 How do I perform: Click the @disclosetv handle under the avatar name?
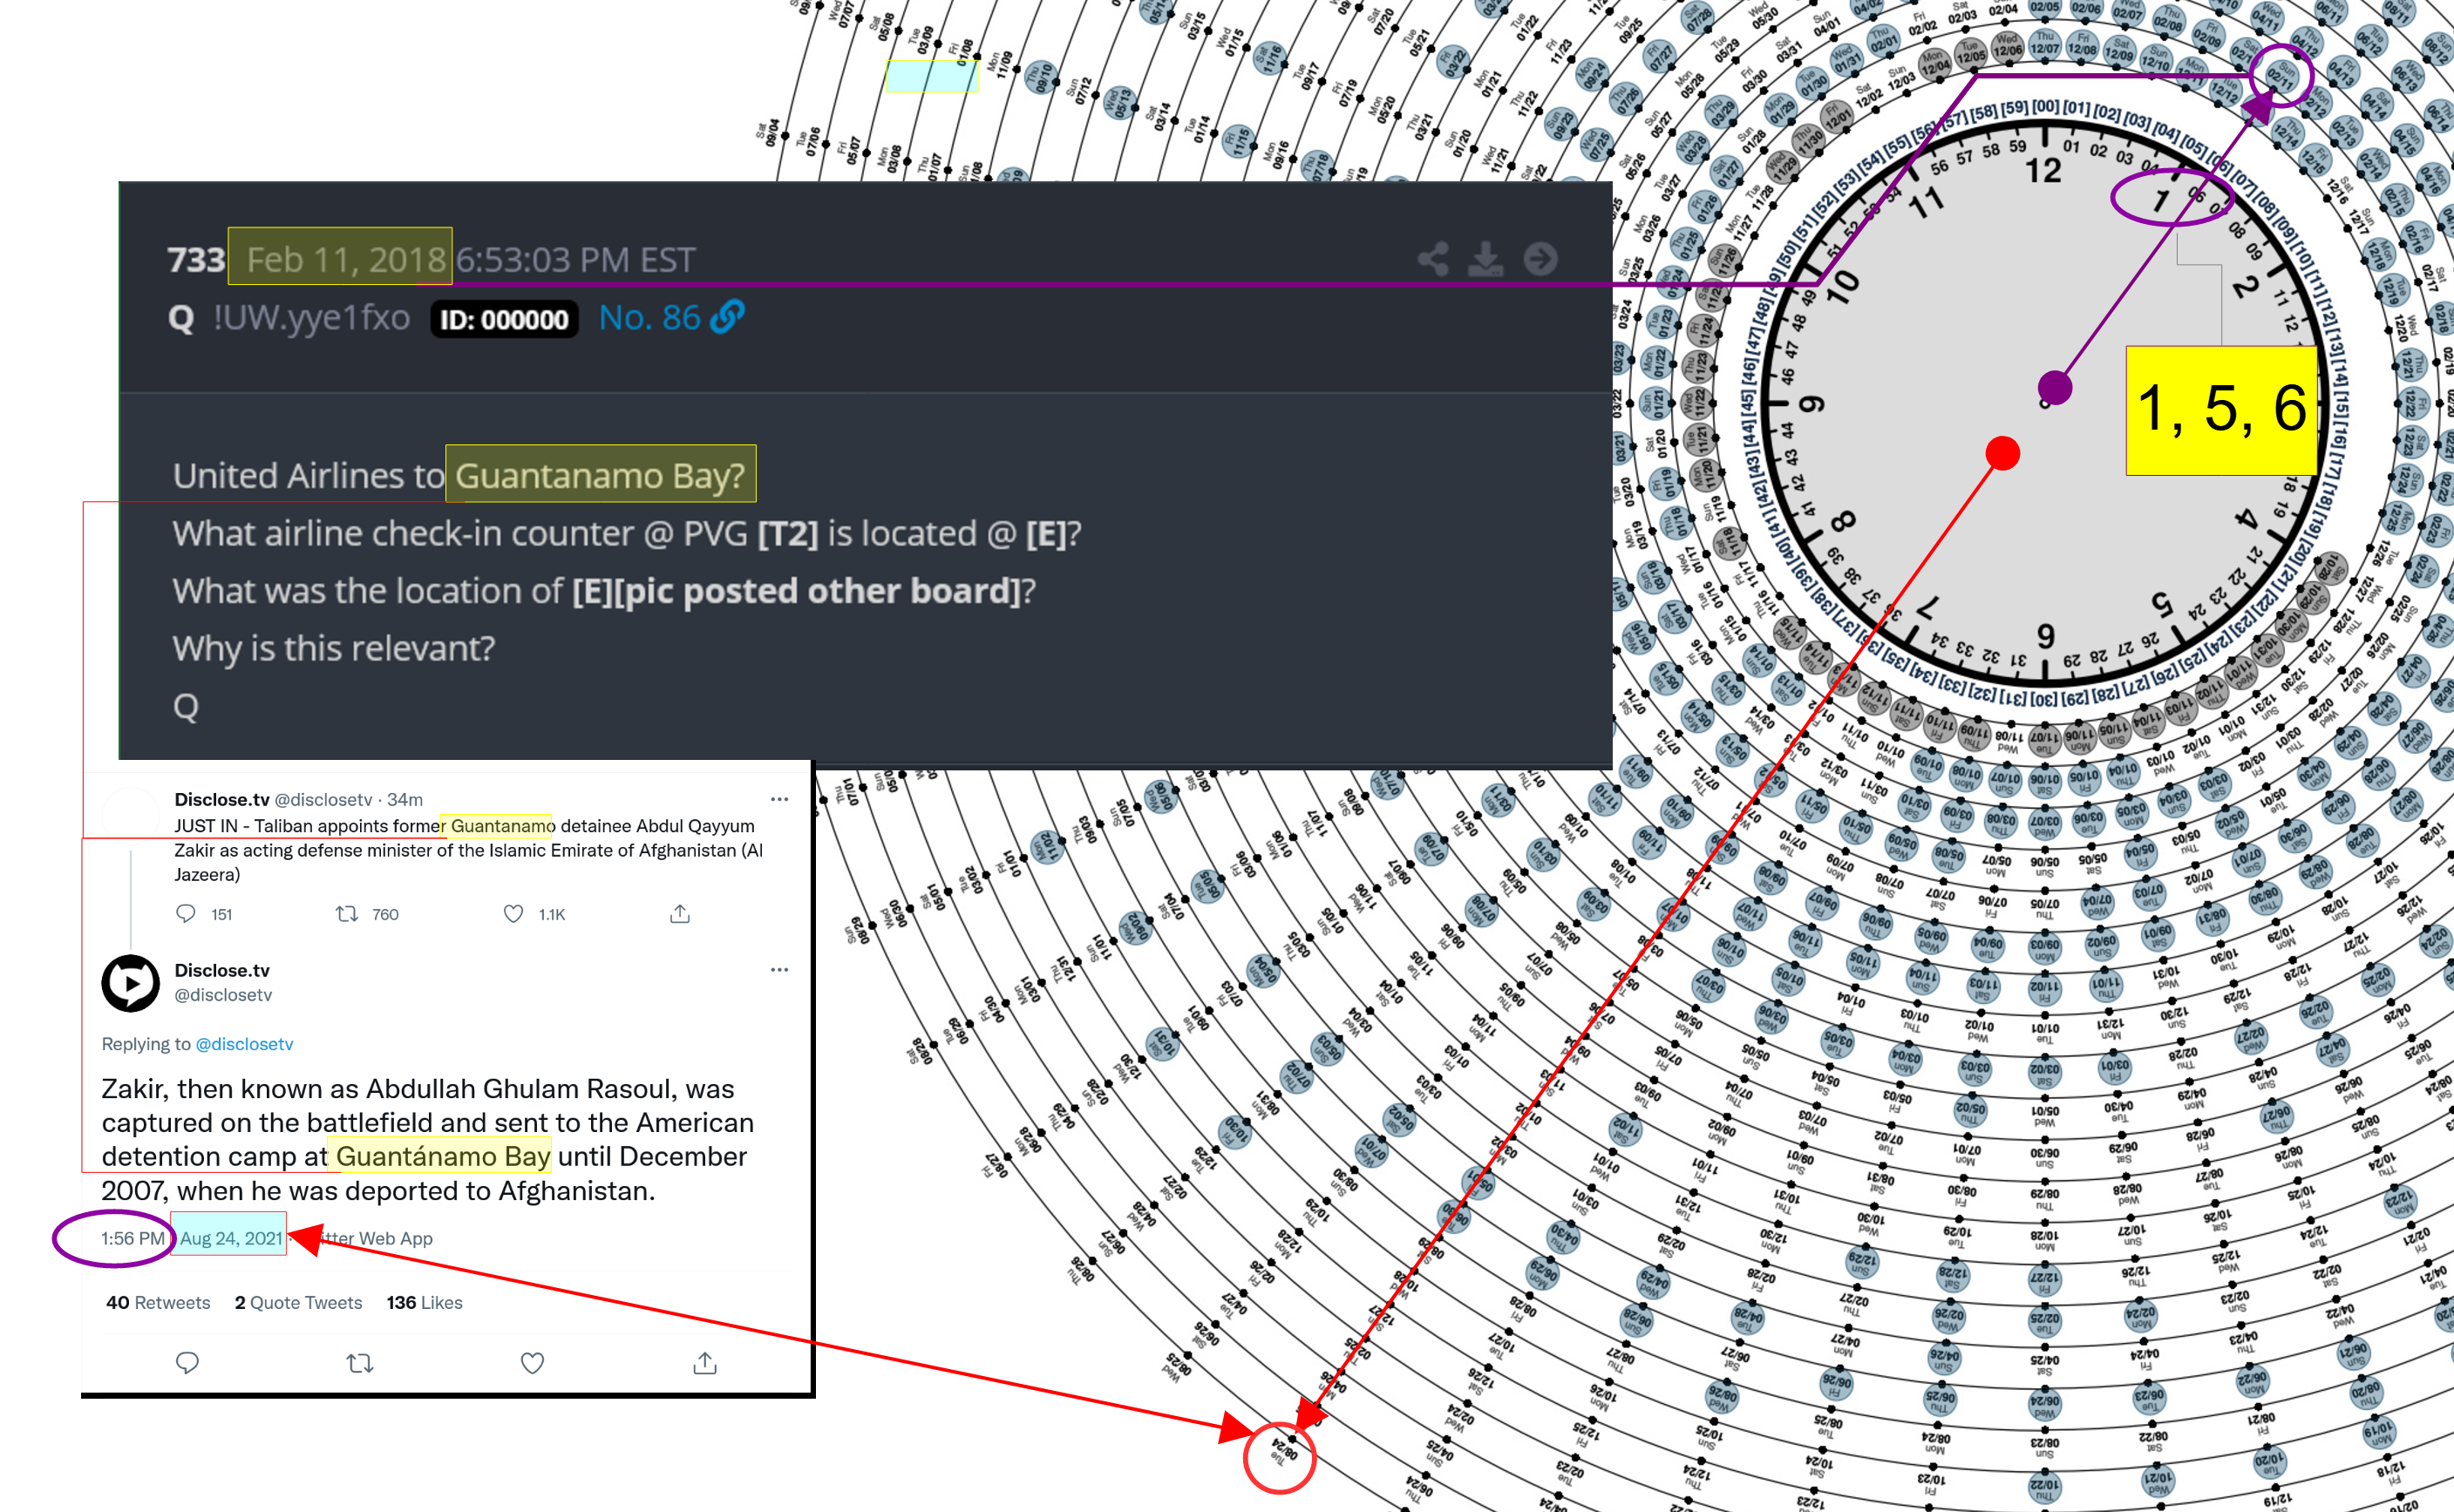pos(223,994)
